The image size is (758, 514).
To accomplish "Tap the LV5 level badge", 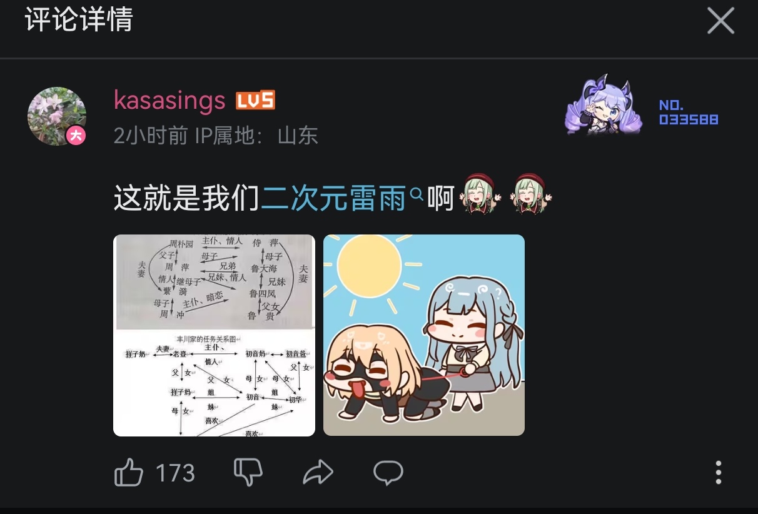I will (255, 101).
